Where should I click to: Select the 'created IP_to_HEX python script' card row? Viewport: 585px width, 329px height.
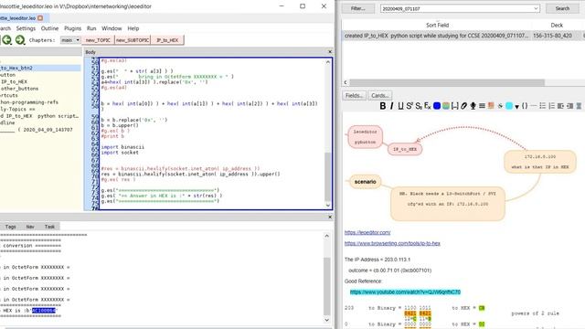[463, 36]
